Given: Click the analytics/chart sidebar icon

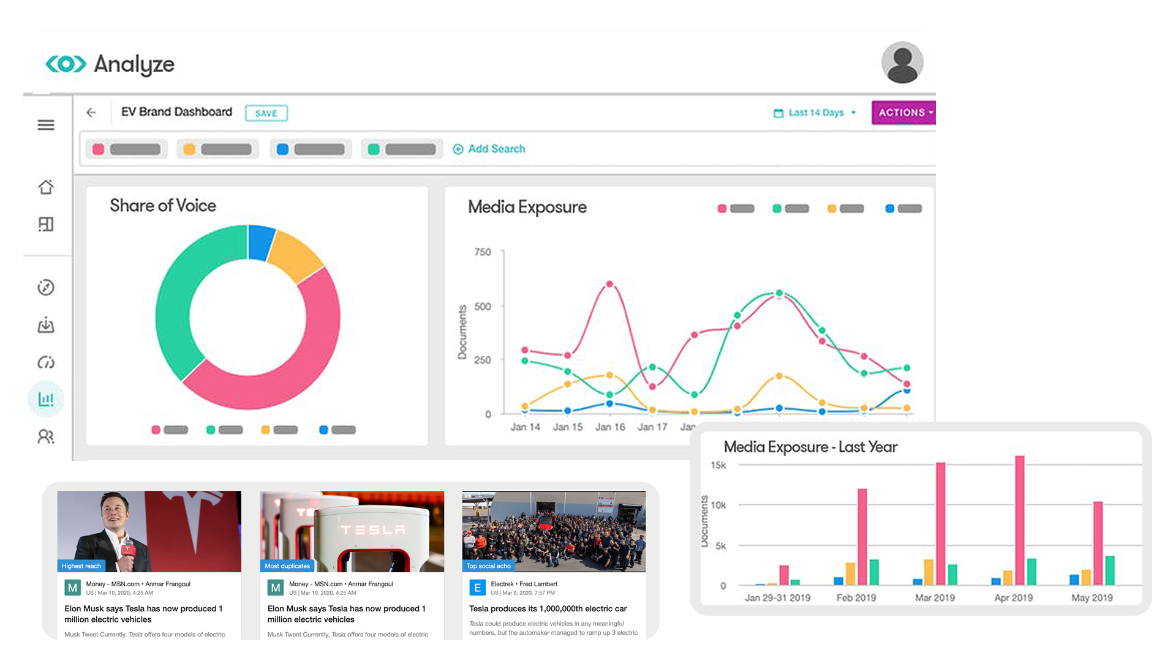Looking at the screenshot, I should click(x=46, y=398).
